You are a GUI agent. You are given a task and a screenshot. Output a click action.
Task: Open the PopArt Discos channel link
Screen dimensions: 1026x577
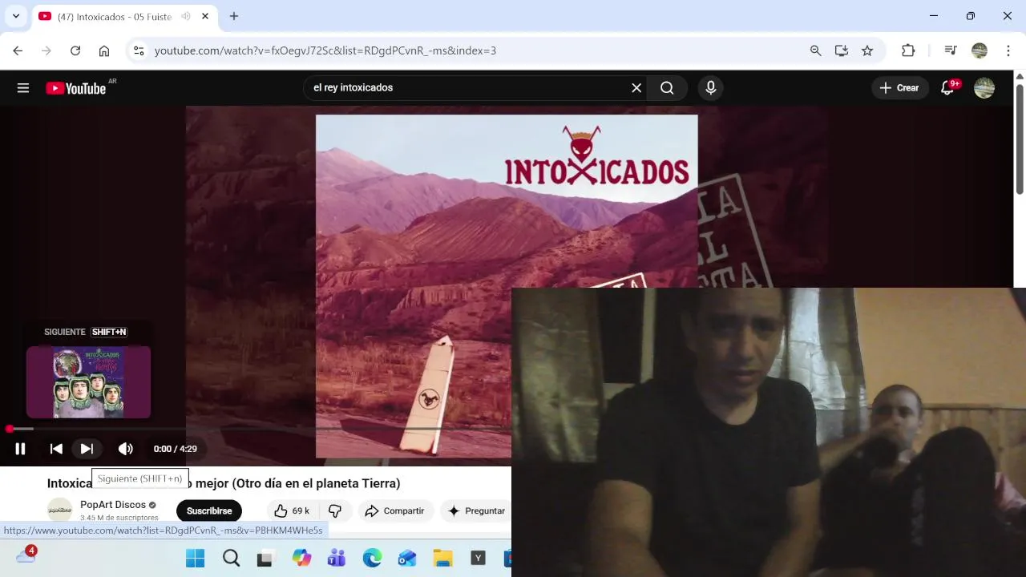point(113,505)
